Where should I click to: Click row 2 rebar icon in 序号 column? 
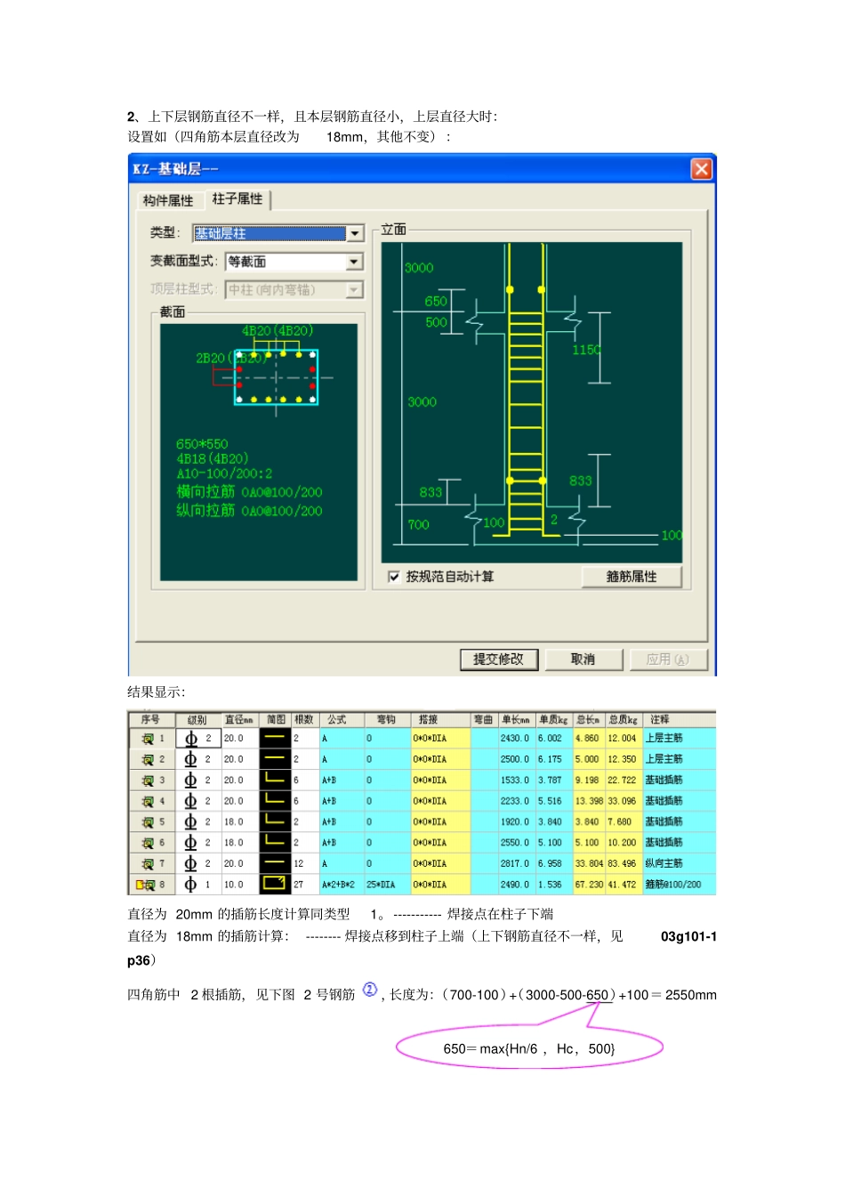(x=148, y=760)
